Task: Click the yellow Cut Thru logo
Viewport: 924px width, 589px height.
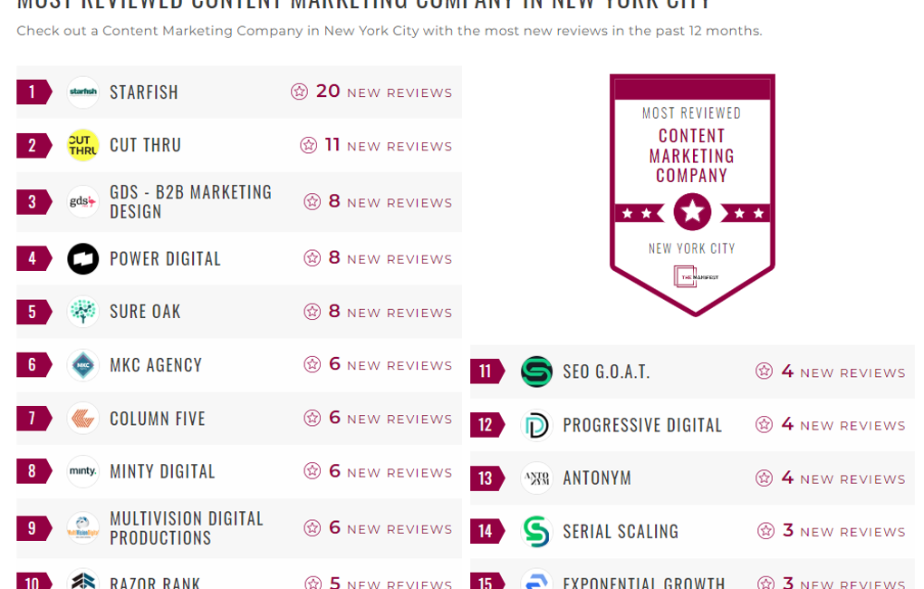Action: click(x=83, y=145)
